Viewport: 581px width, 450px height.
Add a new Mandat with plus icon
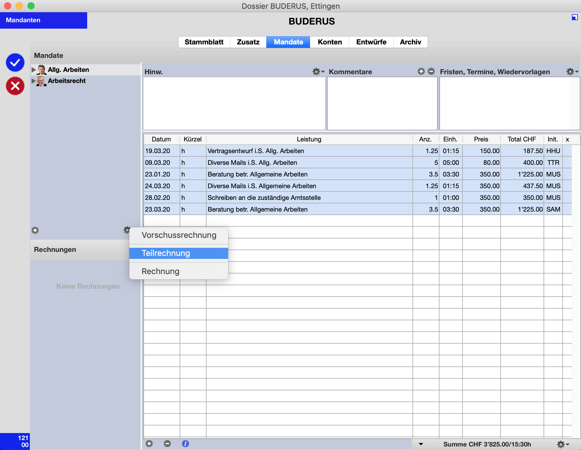coord(35,230)
